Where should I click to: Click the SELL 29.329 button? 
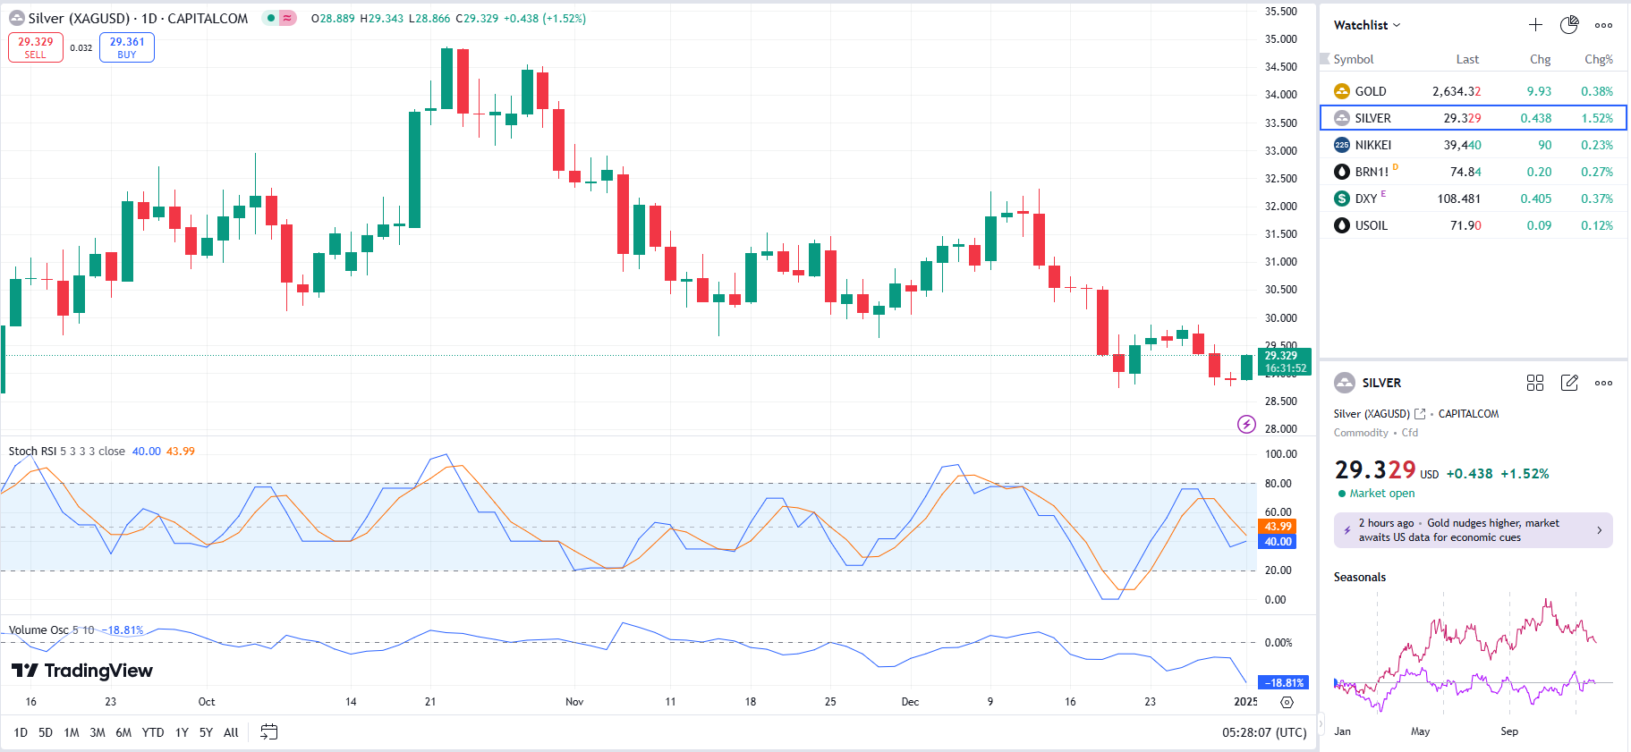pyautogui.click(x=36, y=47)
